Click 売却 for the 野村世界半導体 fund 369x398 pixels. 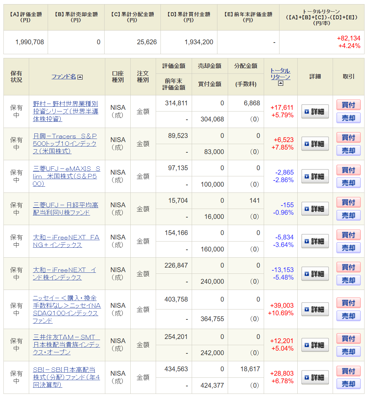pyautogui.click(x=348, y=118)
